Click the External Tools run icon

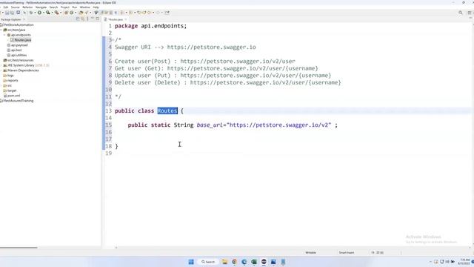[56, 13]
